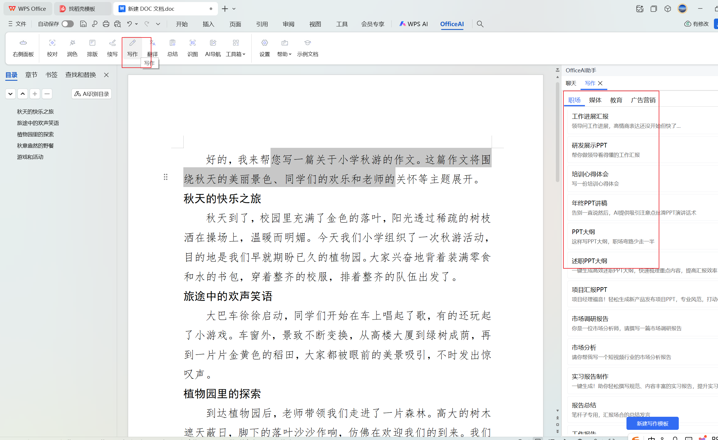Screen dimensions: 718x440
Task: Click the 新建写作模板 button
Action: coord(652,423)
